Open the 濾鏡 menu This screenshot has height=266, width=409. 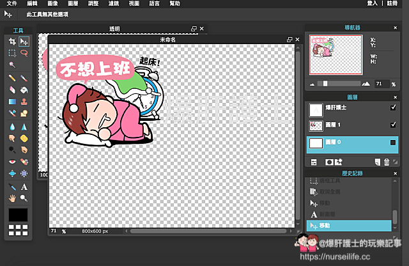pyautogui.click(x=114, y=3)
